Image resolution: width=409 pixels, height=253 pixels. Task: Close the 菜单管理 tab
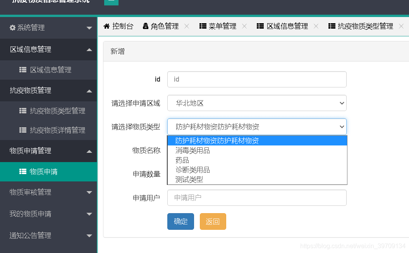[244, 26]
